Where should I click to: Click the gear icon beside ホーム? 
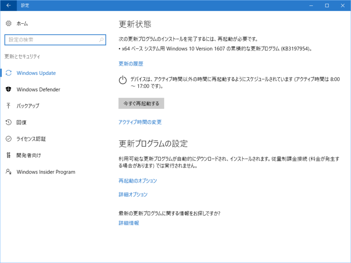click(x=8, y=23)
